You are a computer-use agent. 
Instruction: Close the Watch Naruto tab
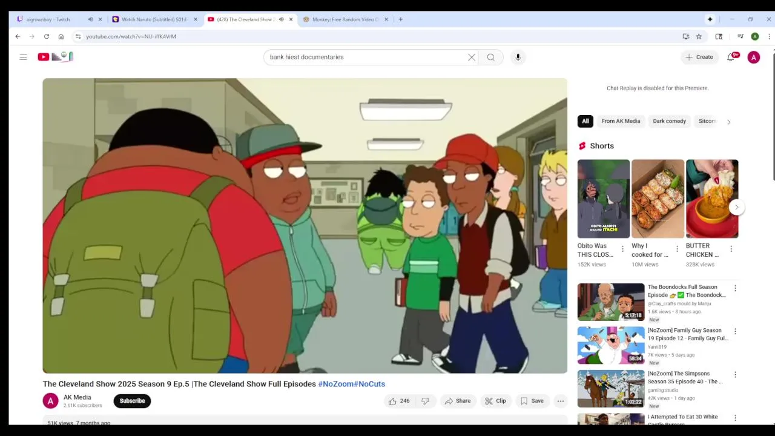tap(196, 19)
